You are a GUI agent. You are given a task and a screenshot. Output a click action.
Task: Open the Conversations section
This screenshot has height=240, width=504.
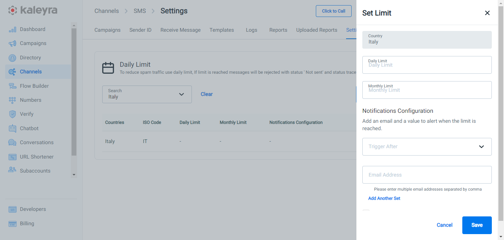pos(37,142)
